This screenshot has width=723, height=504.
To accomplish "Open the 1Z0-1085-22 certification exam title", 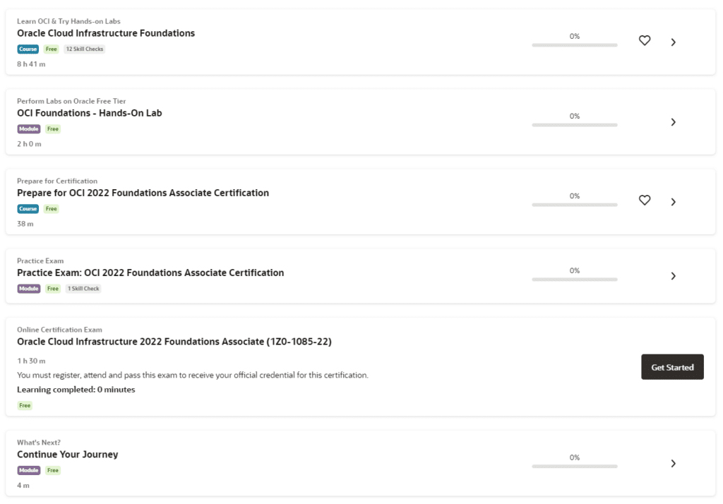I will coord(174,342).
